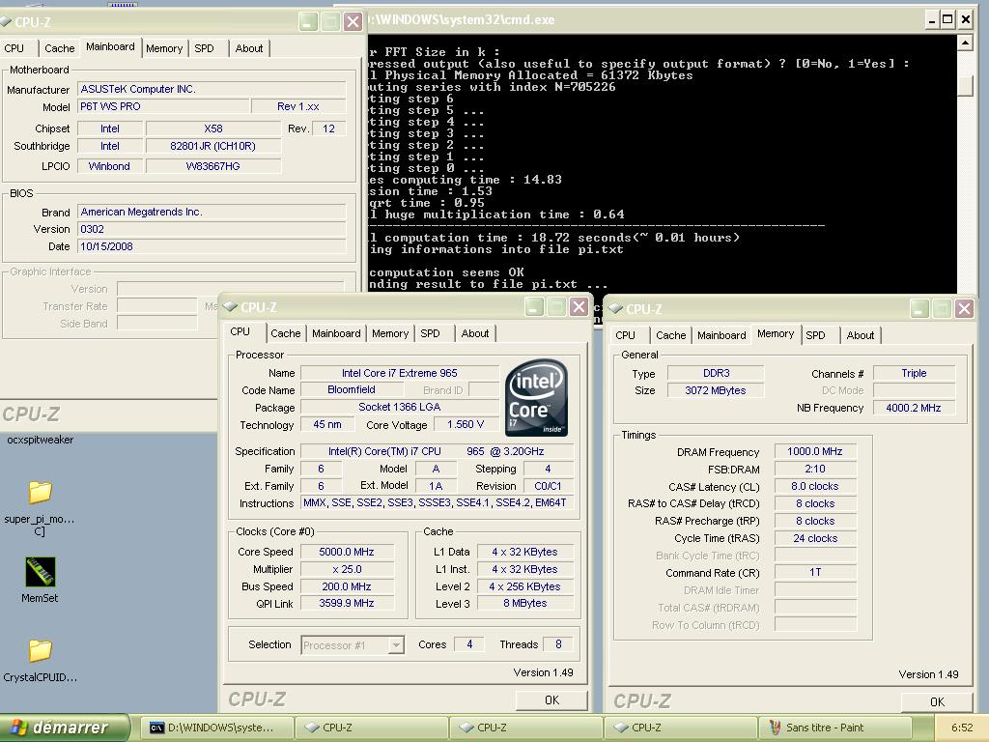Viewport: 989px width, 742px height.
Task: Switch to Mainboard tab in Memory window
Action: click(x=721, y=335)
